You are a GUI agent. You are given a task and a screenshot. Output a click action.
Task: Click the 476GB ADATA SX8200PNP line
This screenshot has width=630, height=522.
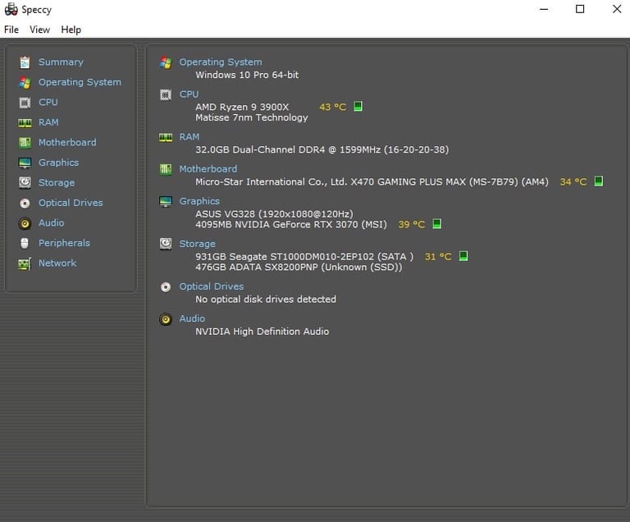(299, 267)
